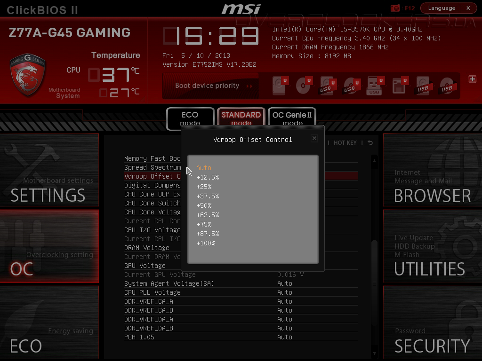Click the UEFI network boot device icon
Viewport: 482px width, 361px height.
click(400, 86)
